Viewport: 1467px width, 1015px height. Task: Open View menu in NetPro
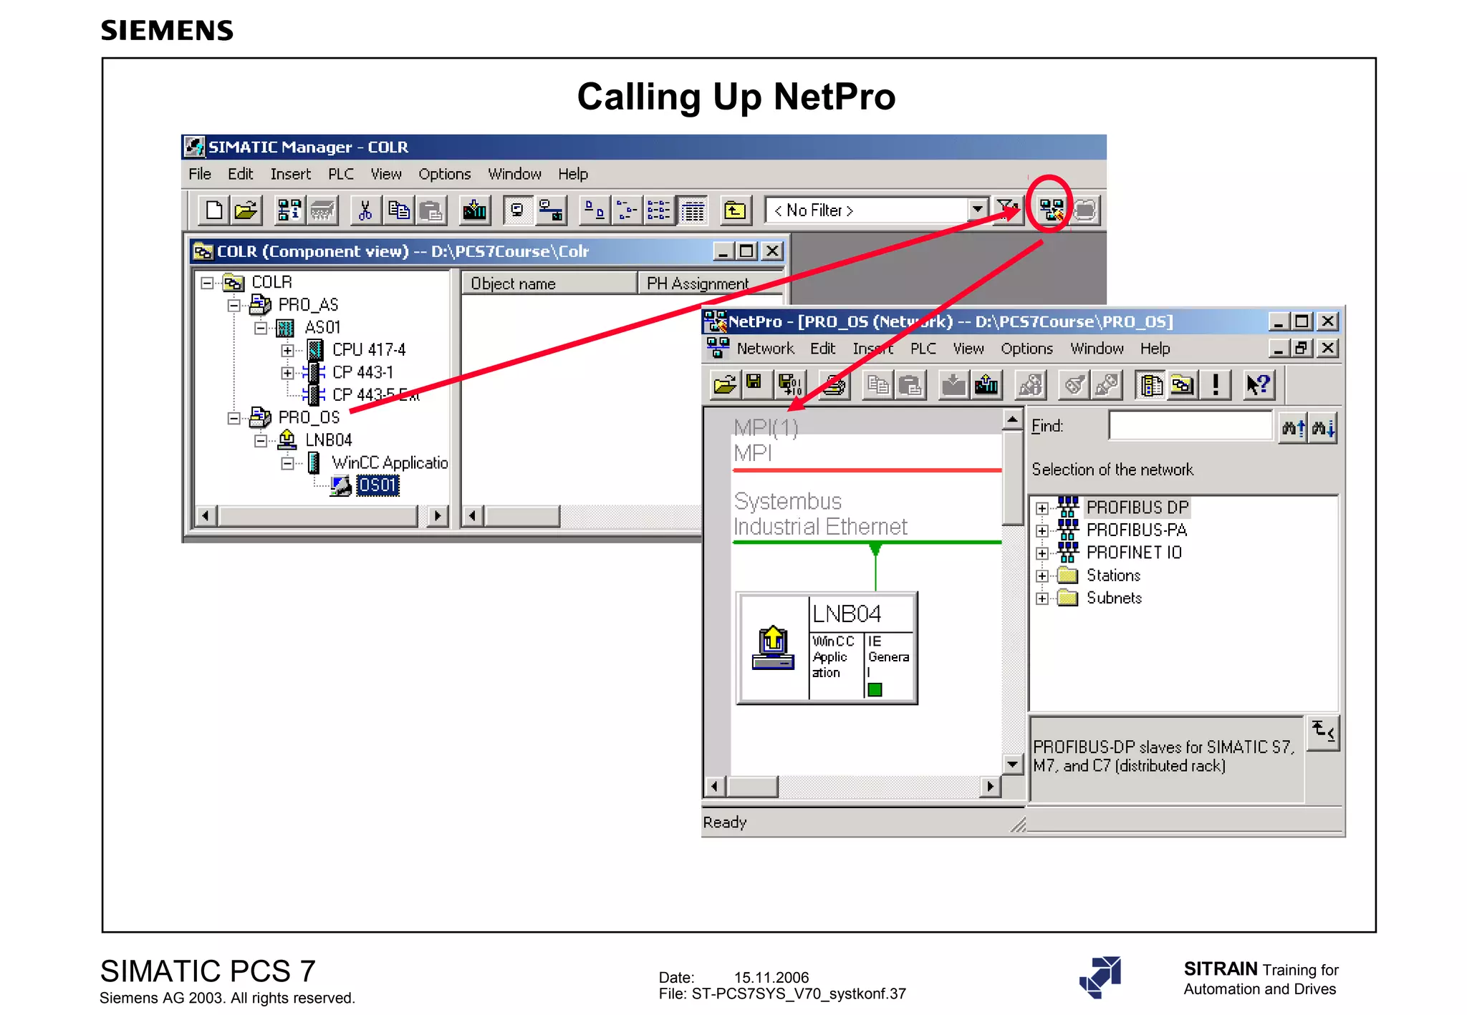pyautogui.click(x=968, y=349)
